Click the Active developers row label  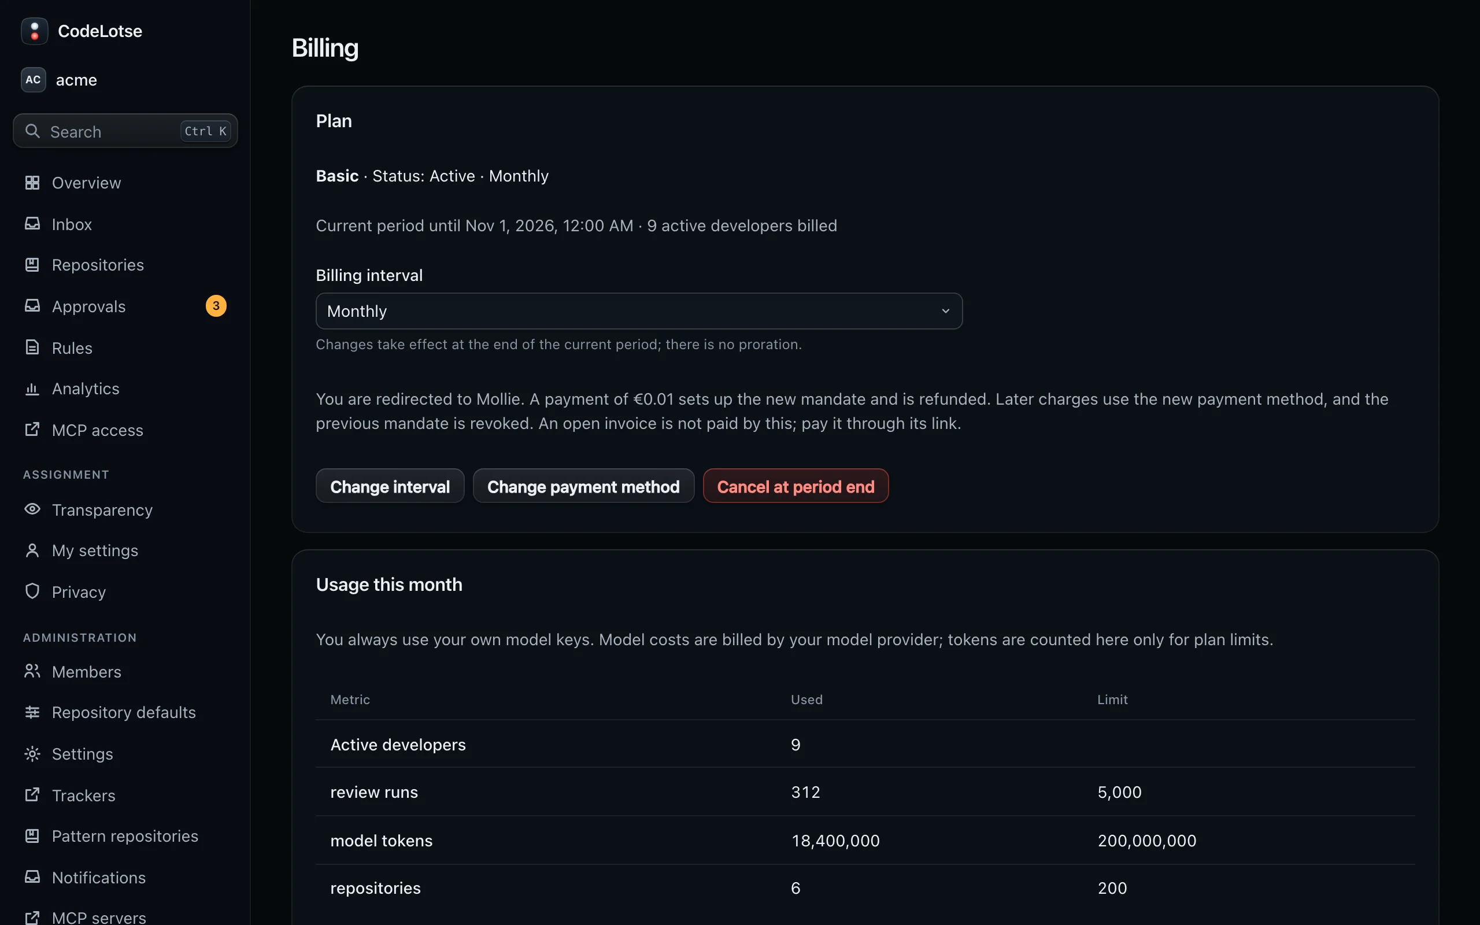pyautogui.click(x=398, y=745)
